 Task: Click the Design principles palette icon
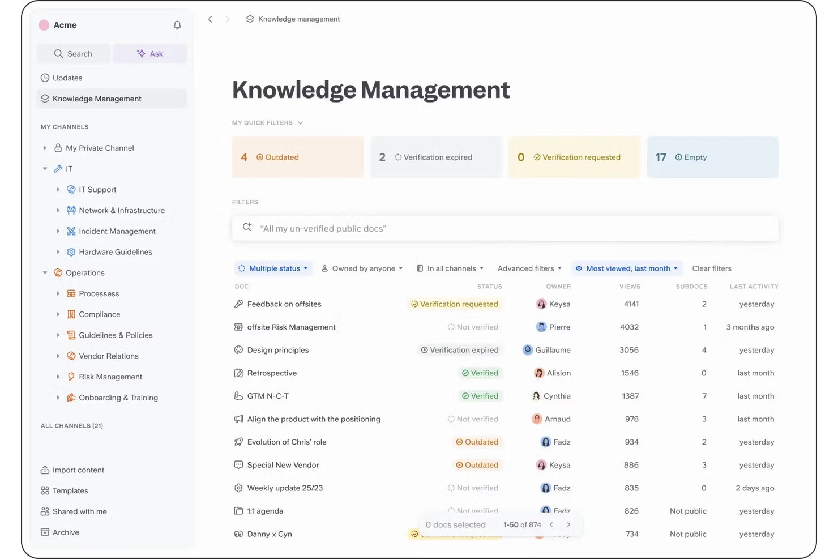[238, 350]
